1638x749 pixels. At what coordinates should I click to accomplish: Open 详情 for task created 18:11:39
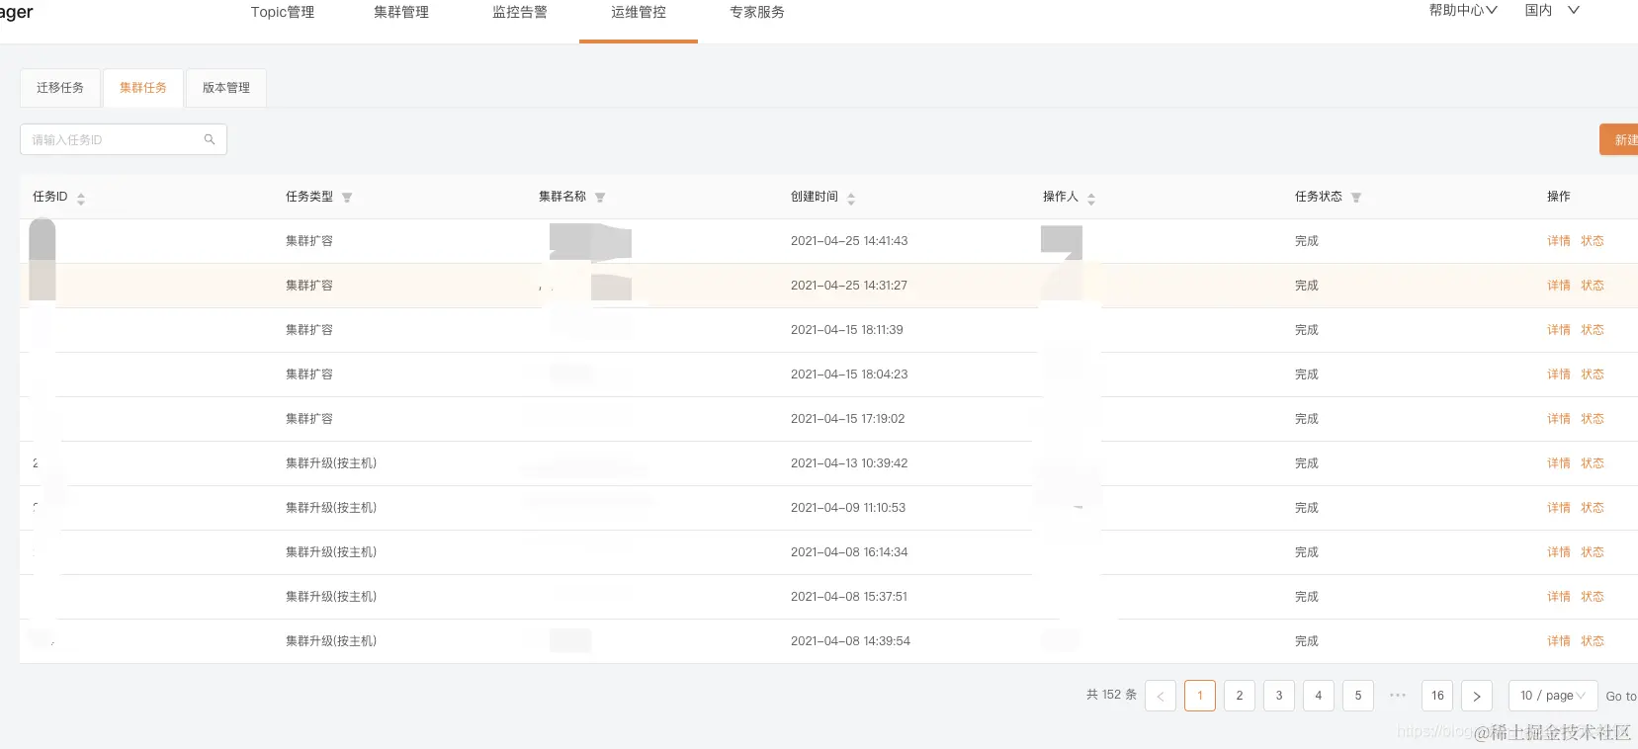tap(1559, 330)
